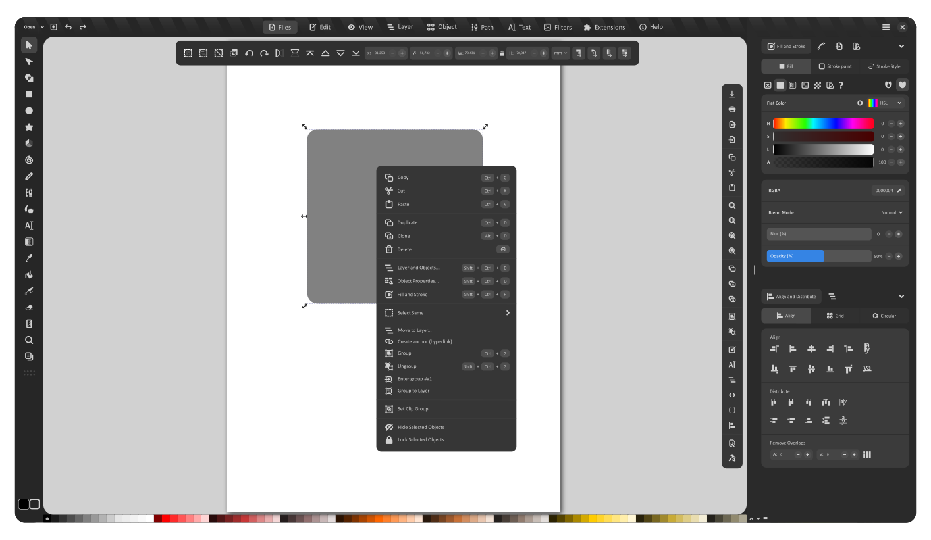Switch to the Circular tab
The image size is (931, 540).
[884, 316]
